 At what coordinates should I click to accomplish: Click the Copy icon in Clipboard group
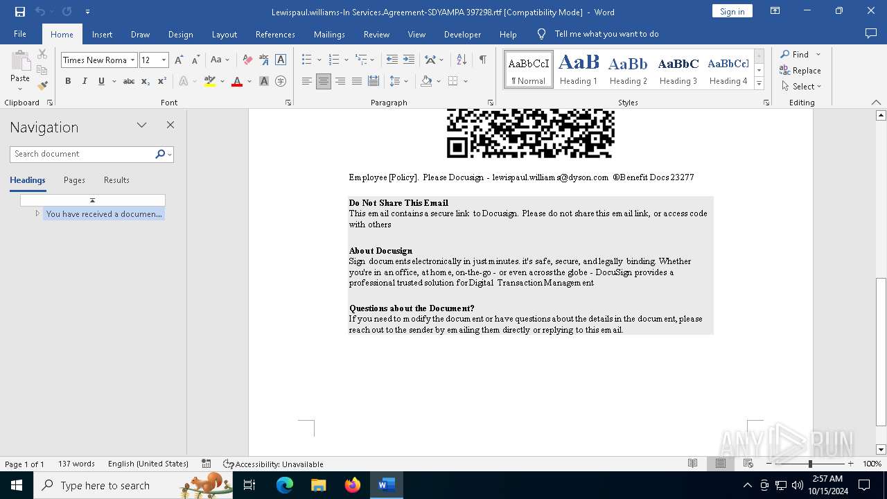[42, 70]
